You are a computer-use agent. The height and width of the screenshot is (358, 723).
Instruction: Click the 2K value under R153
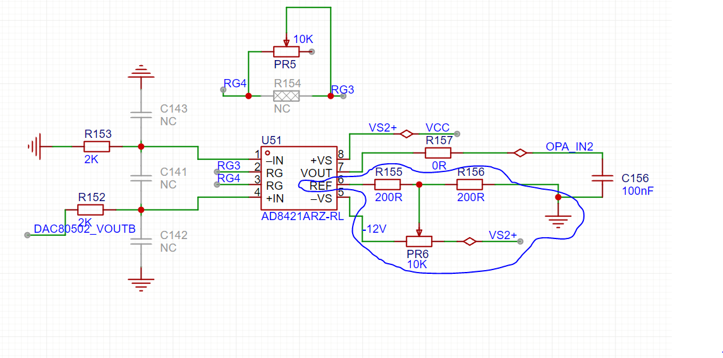point(91,159)
